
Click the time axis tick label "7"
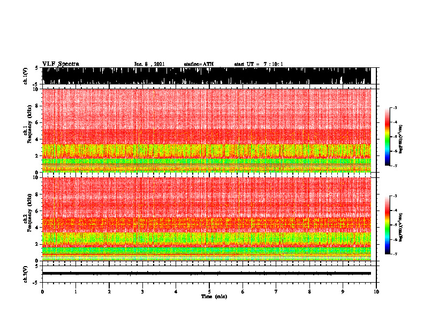click(276, 292)
